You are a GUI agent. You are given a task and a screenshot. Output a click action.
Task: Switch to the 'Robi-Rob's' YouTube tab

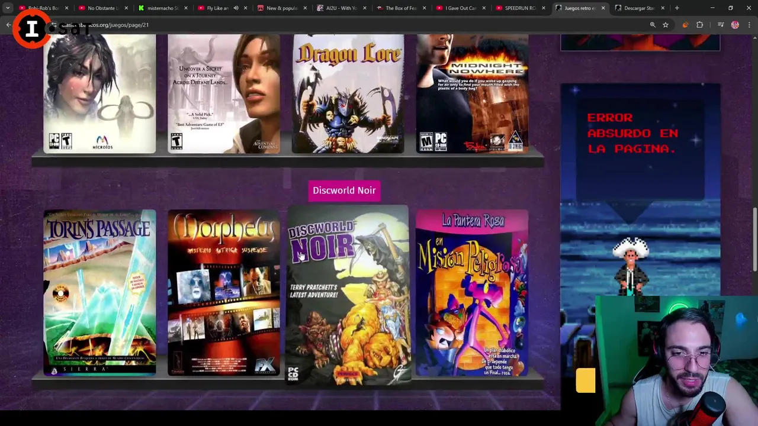(43, 8)
